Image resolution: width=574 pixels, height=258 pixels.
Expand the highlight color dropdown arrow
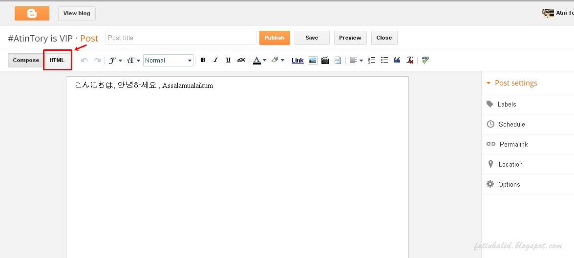coord(283,61)
